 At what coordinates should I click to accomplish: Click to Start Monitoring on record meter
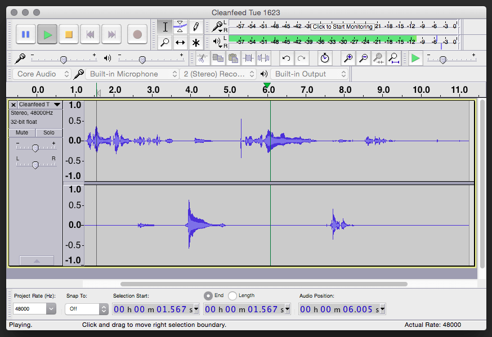point(342,26)
